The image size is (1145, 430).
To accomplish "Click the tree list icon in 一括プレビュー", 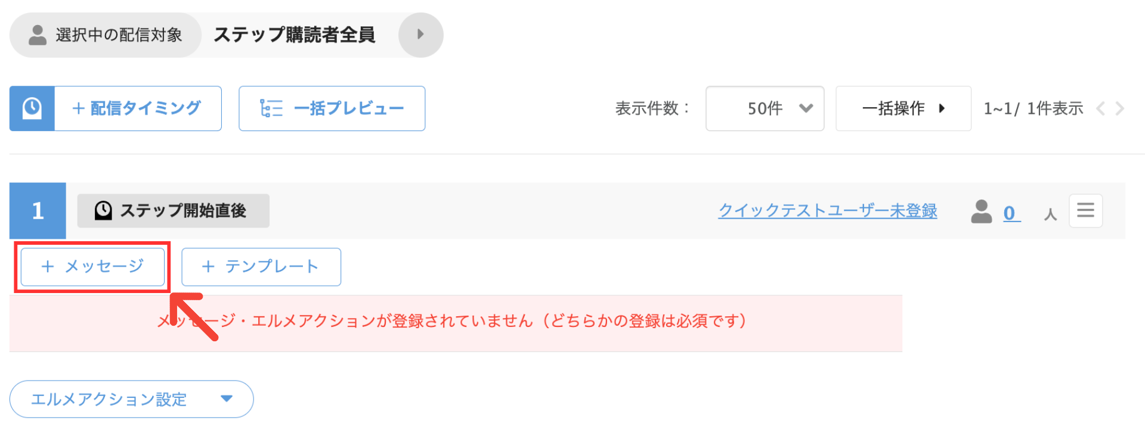I will click(x=271, y=108).
